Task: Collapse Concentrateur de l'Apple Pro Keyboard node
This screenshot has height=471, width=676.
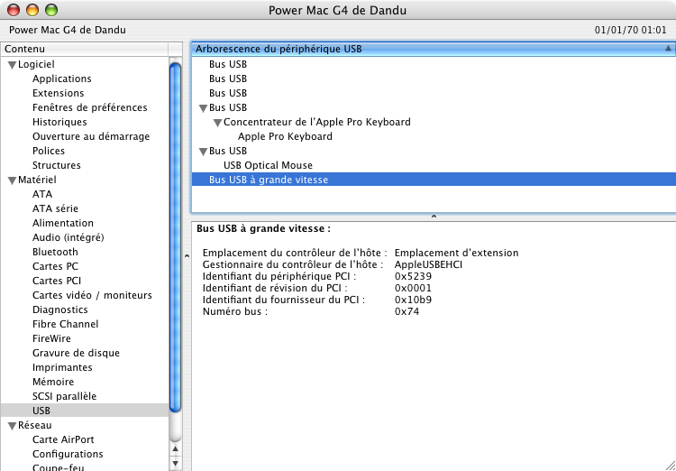Action: click(218, 123)
